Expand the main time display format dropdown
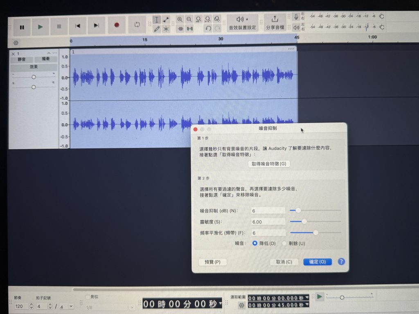 tap(221, 303)
